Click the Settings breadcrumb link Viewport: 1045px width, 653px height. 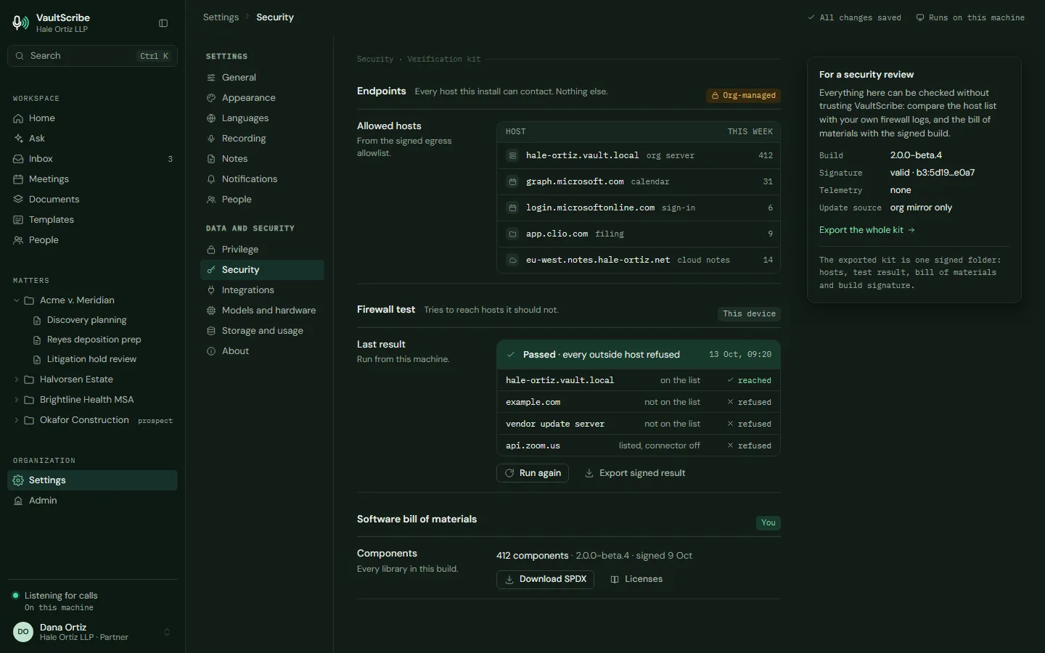[221, 17]
